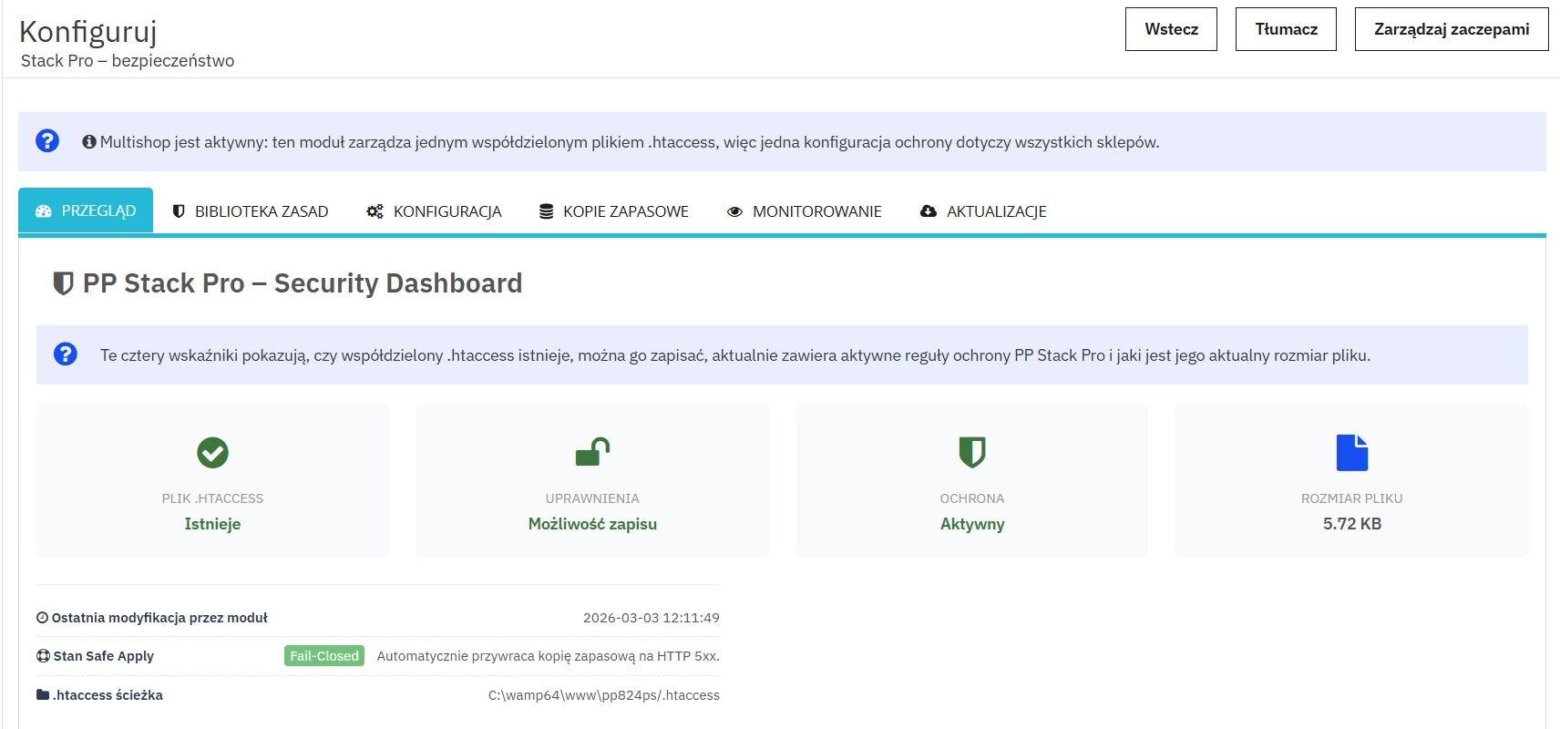Screen dimensions: 1560x729
Task: Click the folder icon by .htaccess ścieżka
Action: click(43, 694)
